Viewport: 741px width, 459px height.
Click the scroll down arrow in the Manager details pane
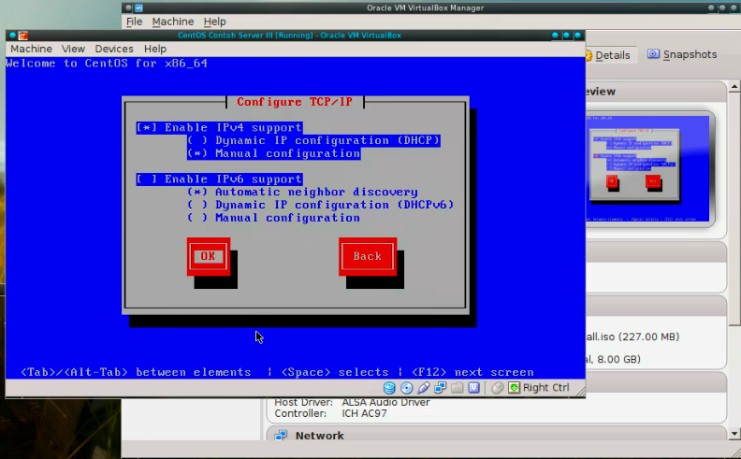point(734,434)
